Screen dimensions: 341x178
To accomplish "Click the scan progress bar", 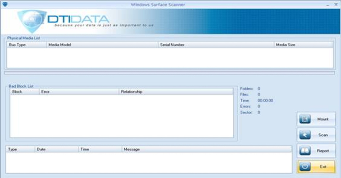I will point(169,73).
